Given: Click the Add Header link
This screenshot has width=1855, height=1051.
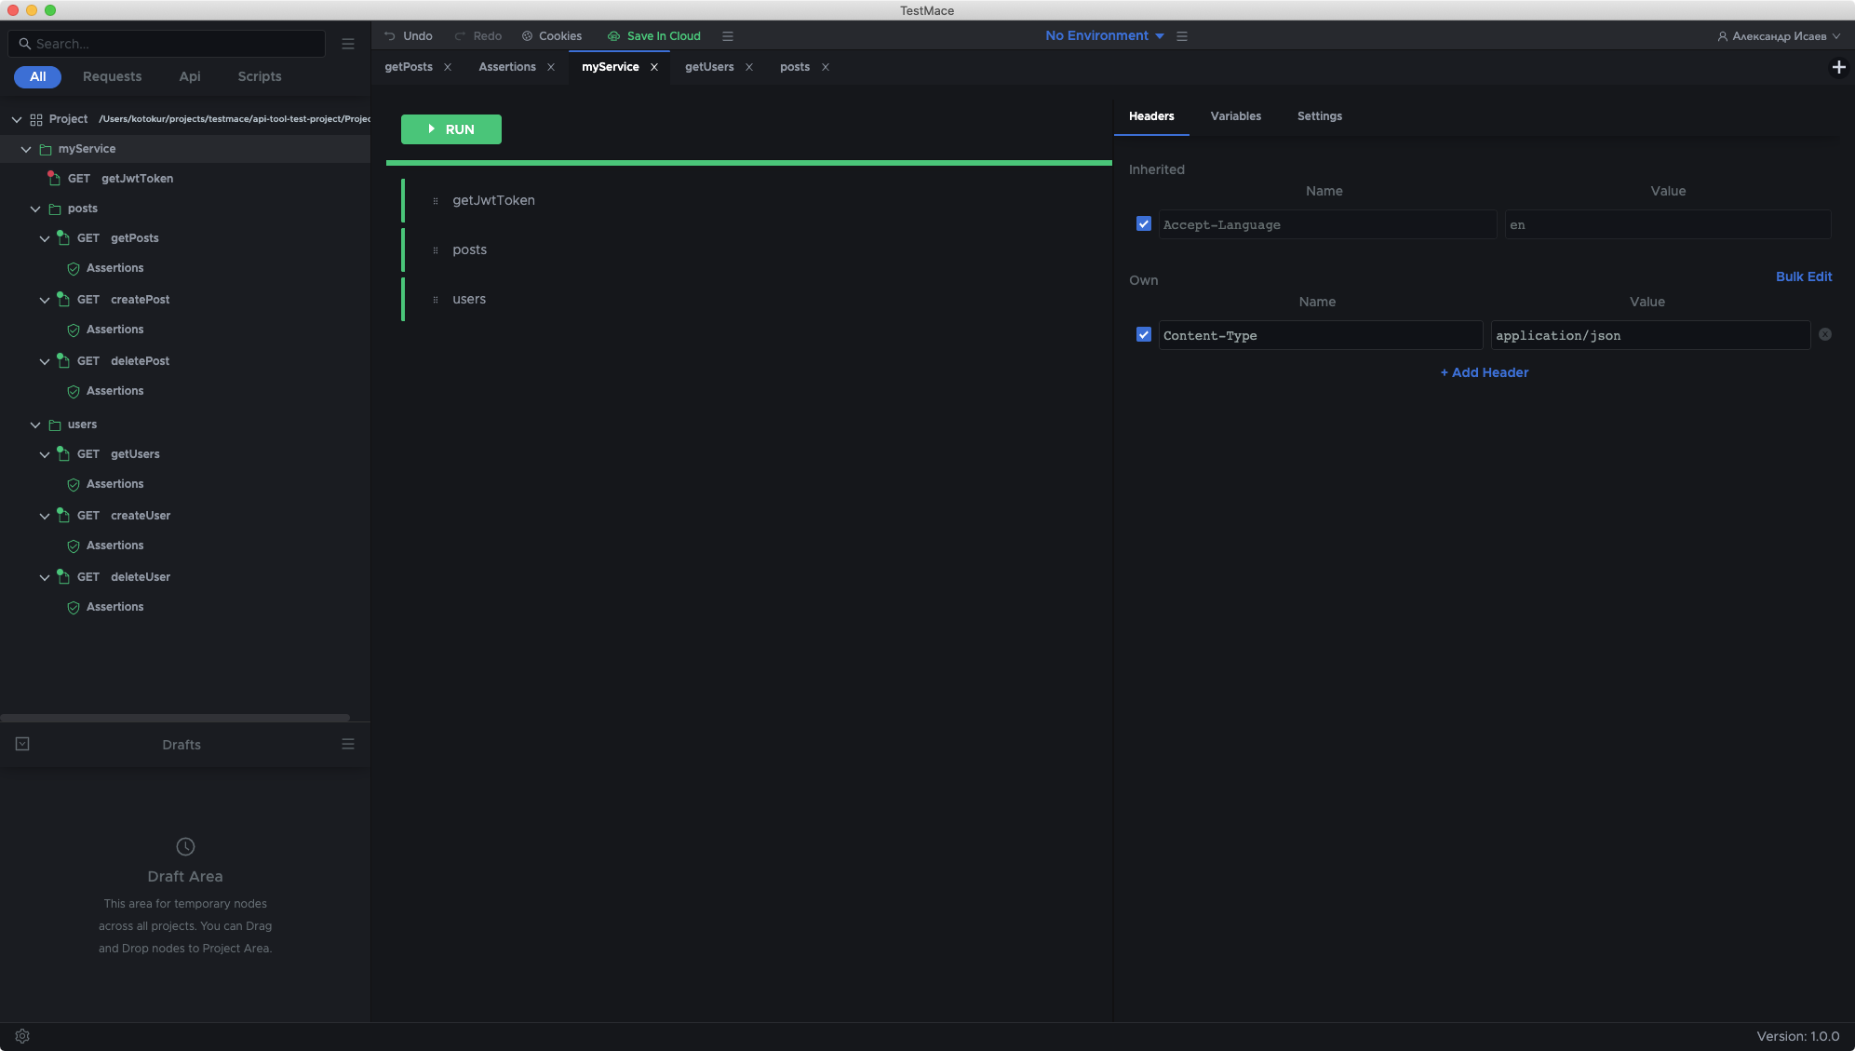Looking at the screenshot, I should [1484, 372].
